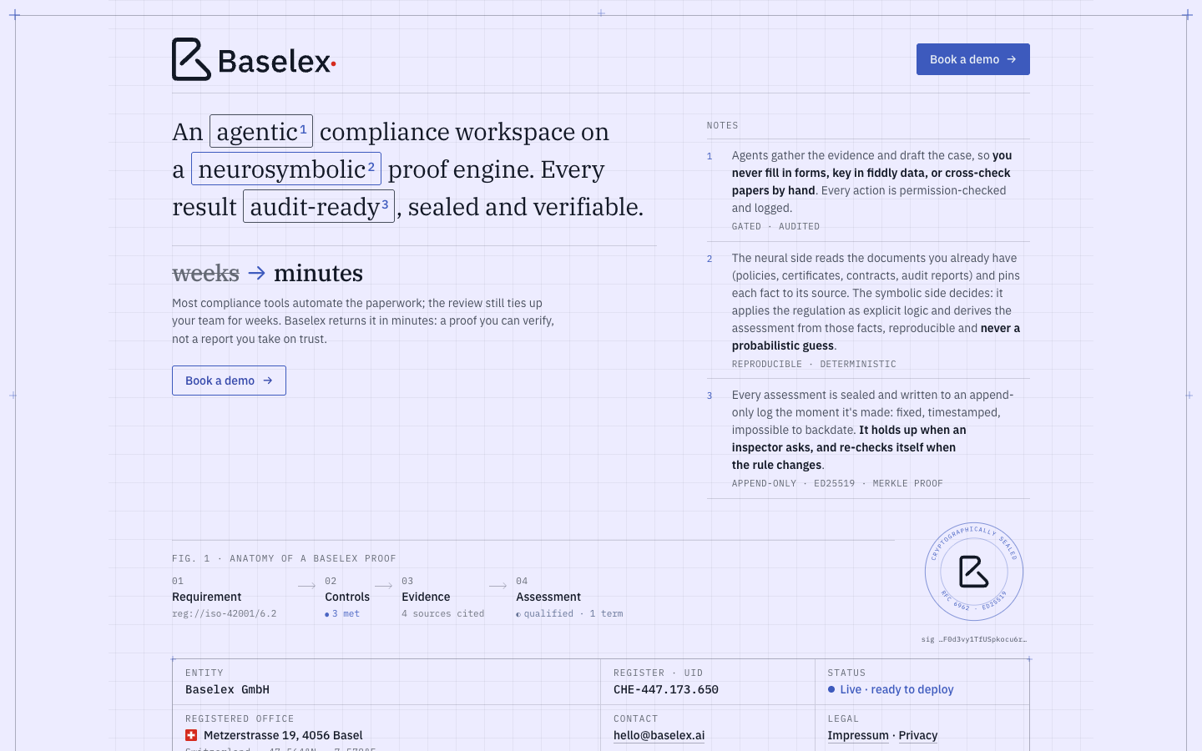1202x751 pixels.
Task: Click the cryptographically sealed stamp
Action: (974, 572)
